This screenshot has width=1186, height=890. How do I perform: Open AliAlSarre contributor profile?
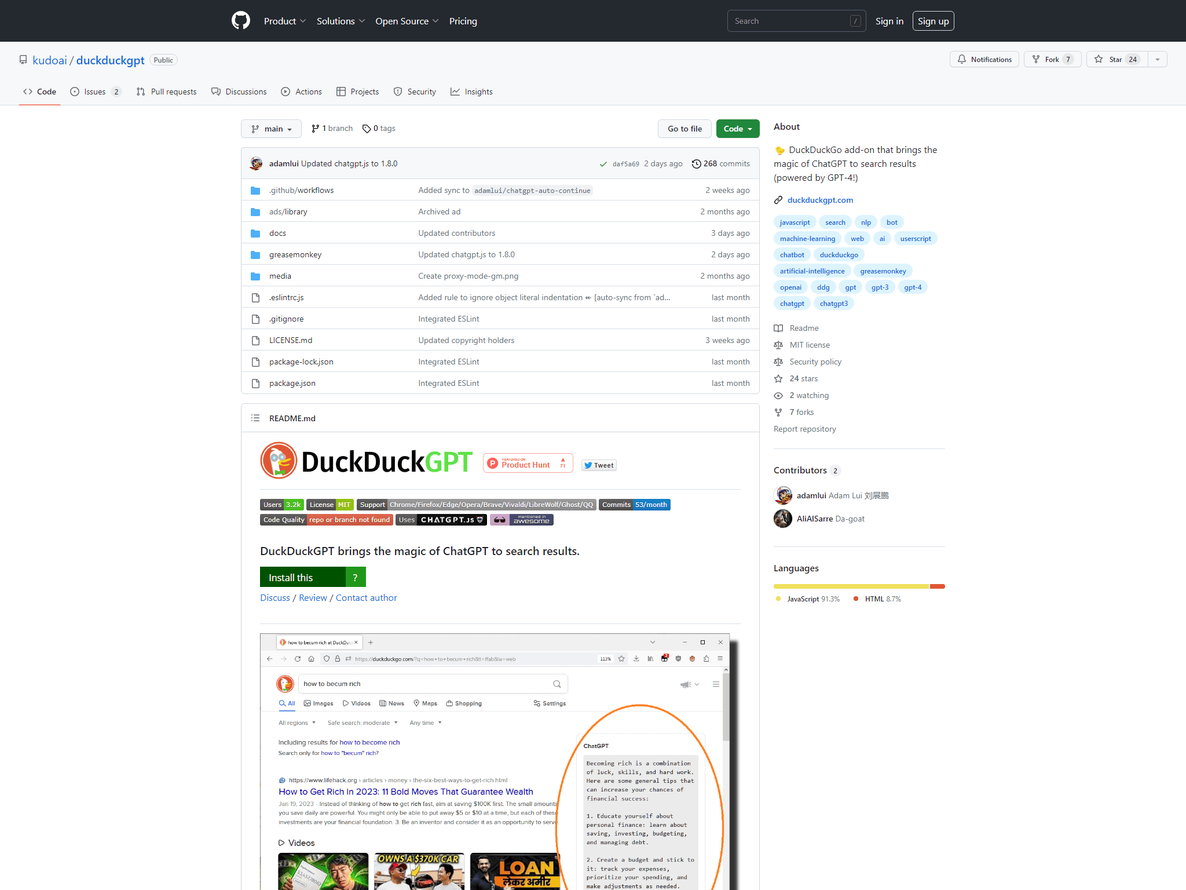815,519
